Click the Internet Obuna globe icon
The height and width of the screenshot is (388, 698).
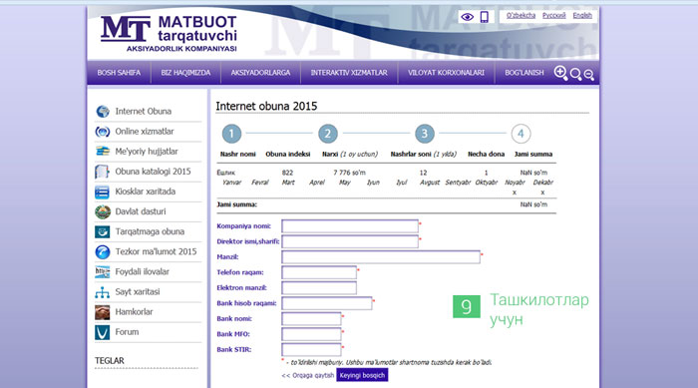103,112
